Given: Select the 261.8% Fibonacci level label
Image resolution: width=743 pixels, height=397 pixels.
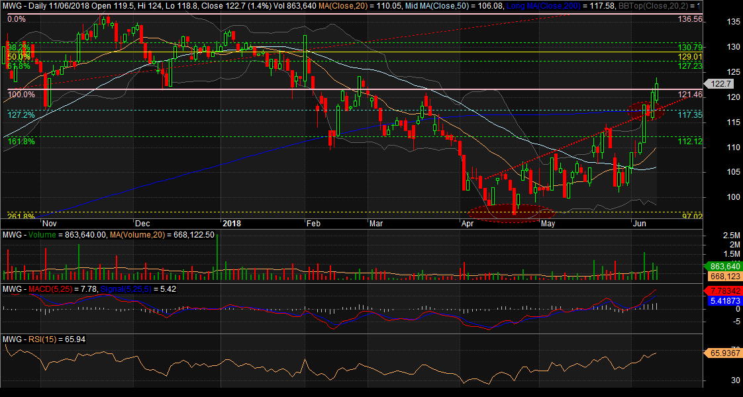Looking at the screenshot, I should tap(21, 216).
